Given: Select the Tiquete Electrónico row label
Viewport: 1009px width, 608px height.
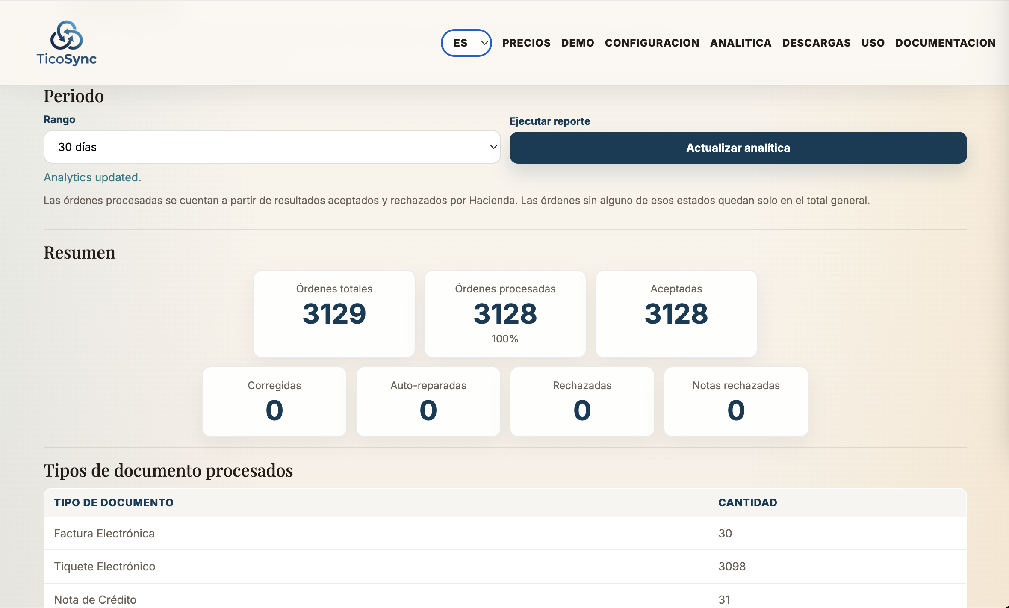Looking at the screenshot, I should pos(105,567).
